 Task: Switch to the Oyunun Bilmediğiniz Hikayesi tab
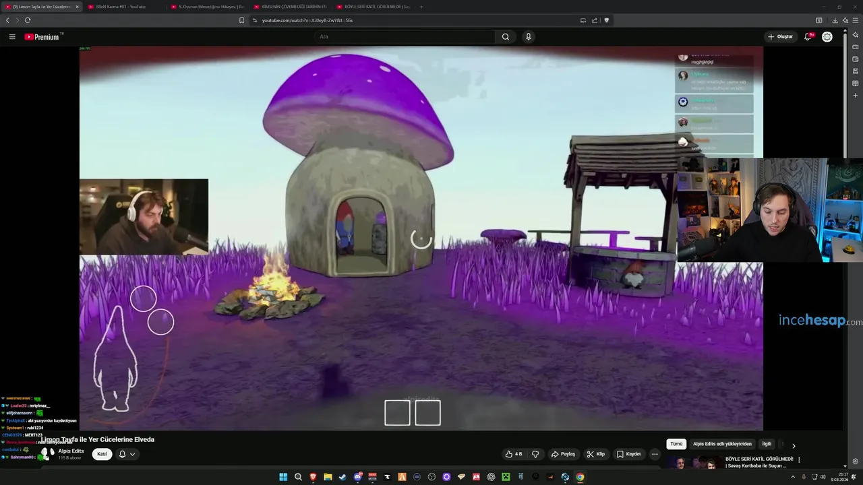point(207,7)
